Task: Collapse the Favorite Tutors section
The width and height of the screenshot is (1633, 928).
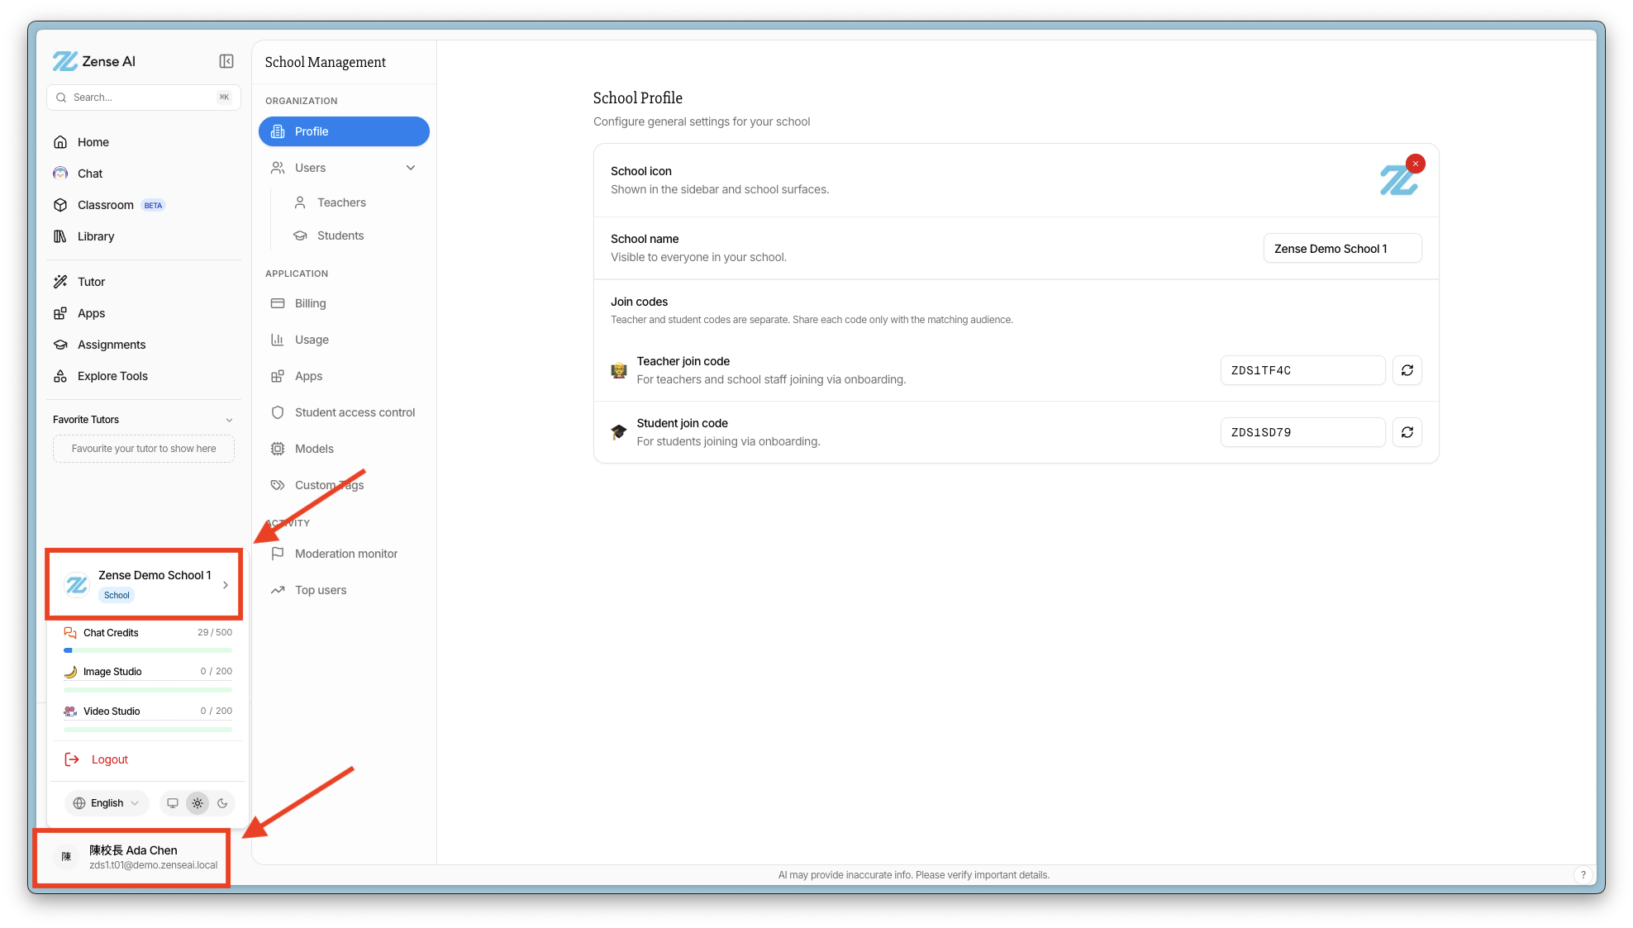Action: 229,420
